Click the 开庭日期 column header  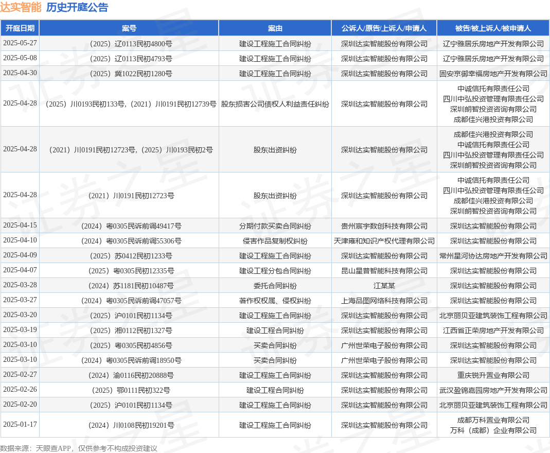tap(20, 28)
